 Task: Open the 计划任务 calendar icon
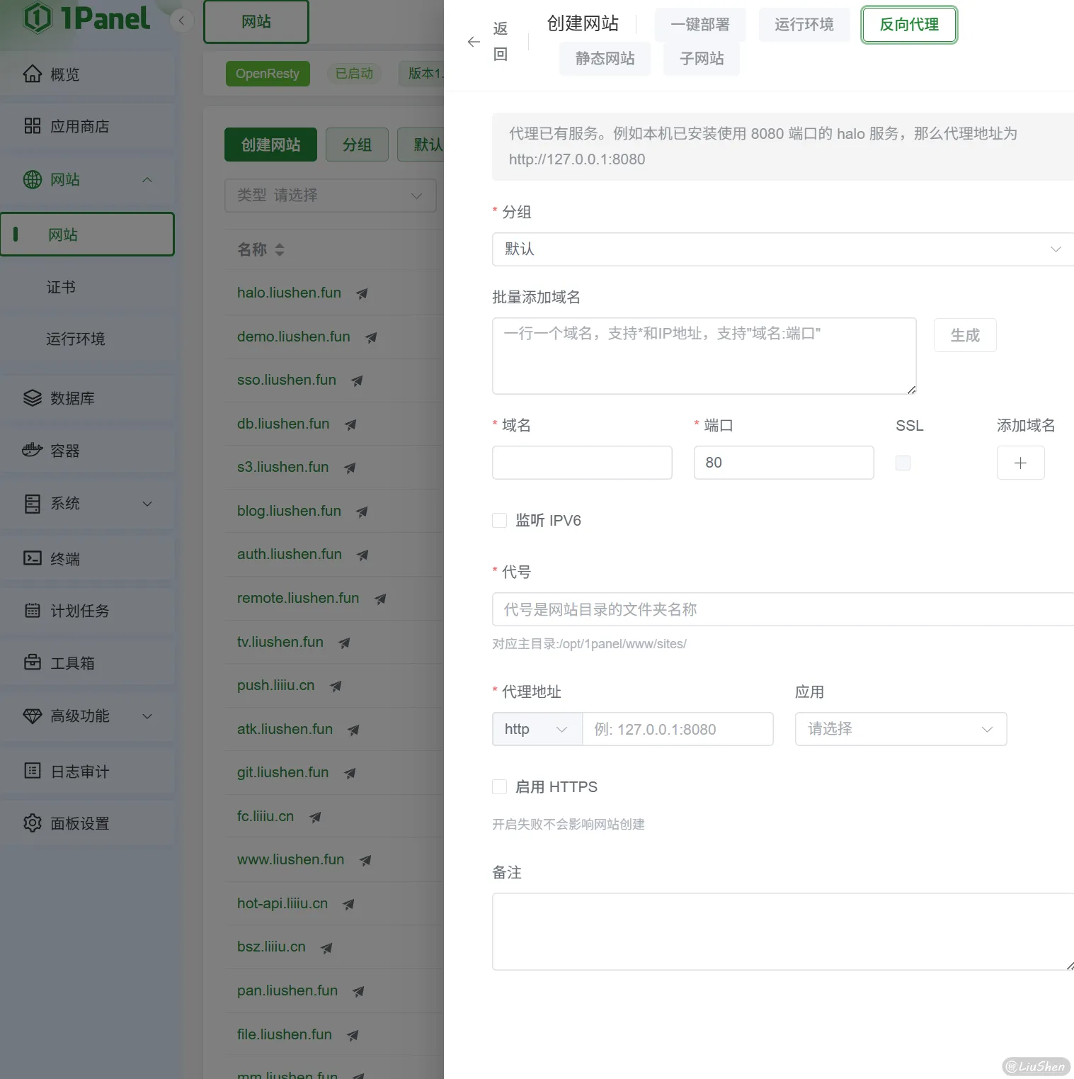click(33, 610)
